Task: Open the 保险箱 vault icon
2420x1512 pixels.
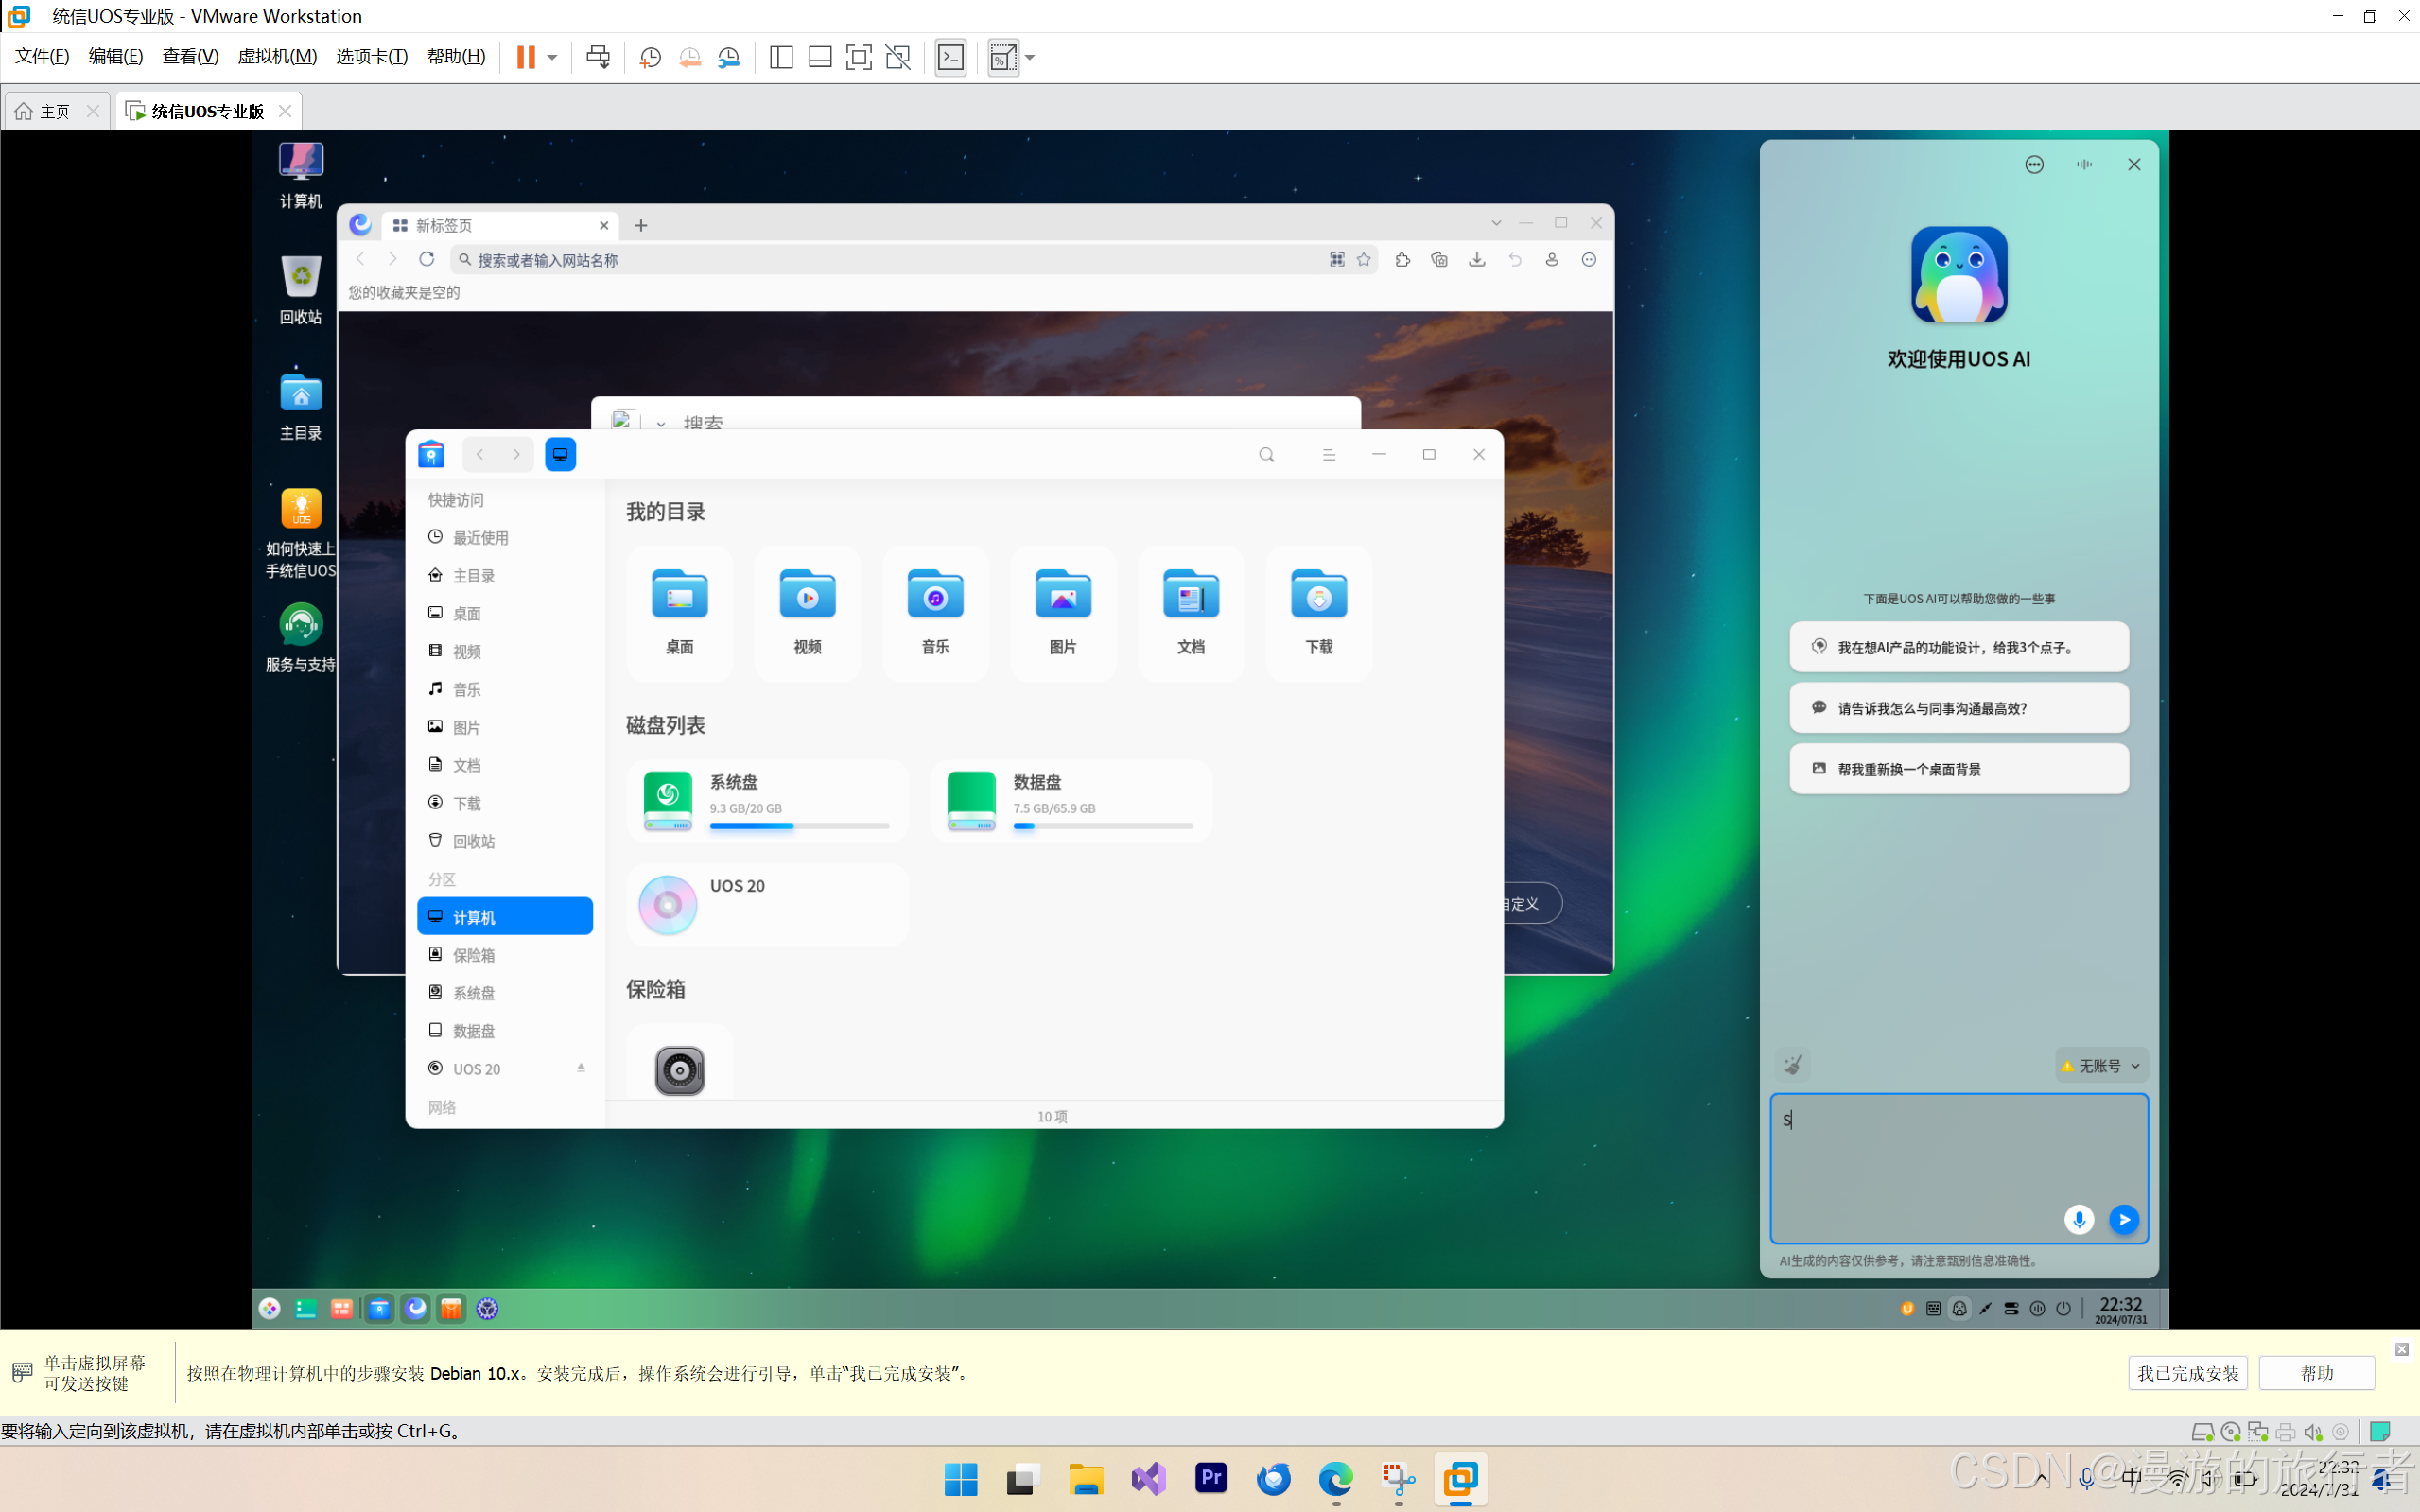Action: point(680,1071)
